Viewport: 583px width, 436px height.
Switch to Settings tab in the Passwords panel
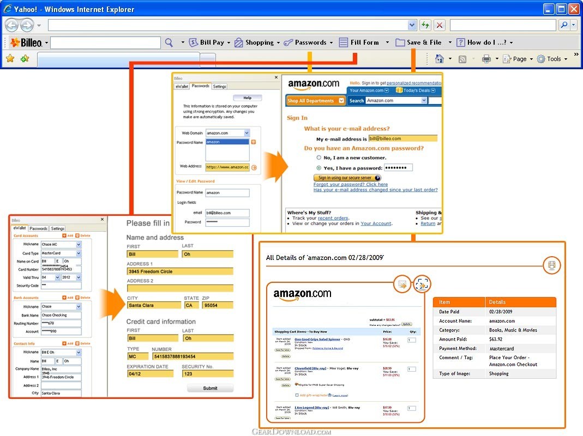(220, 86)
